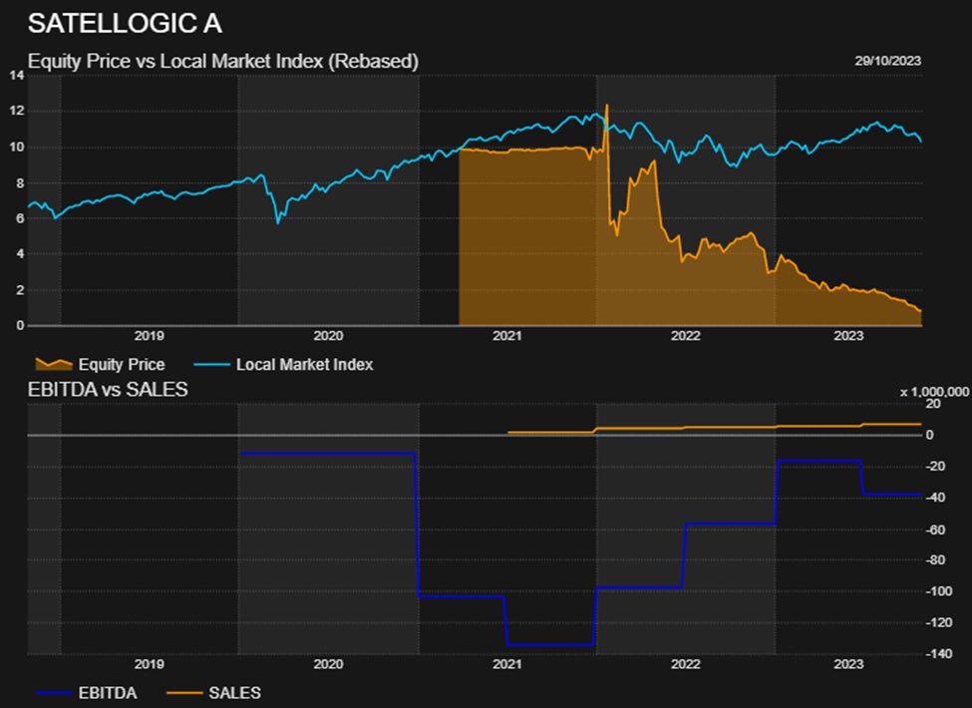Screen dimensions: 972x708
Task: Click the 10 tick on the equity price axis
Action: (x=17, y=147)
